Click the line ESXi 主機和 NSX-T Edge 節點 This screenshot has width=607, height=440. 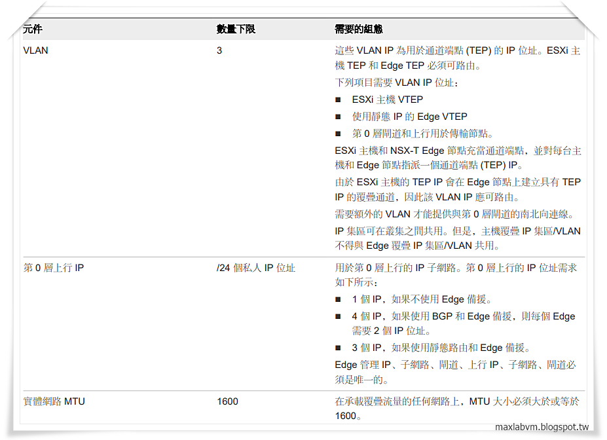tap(458, 158)
